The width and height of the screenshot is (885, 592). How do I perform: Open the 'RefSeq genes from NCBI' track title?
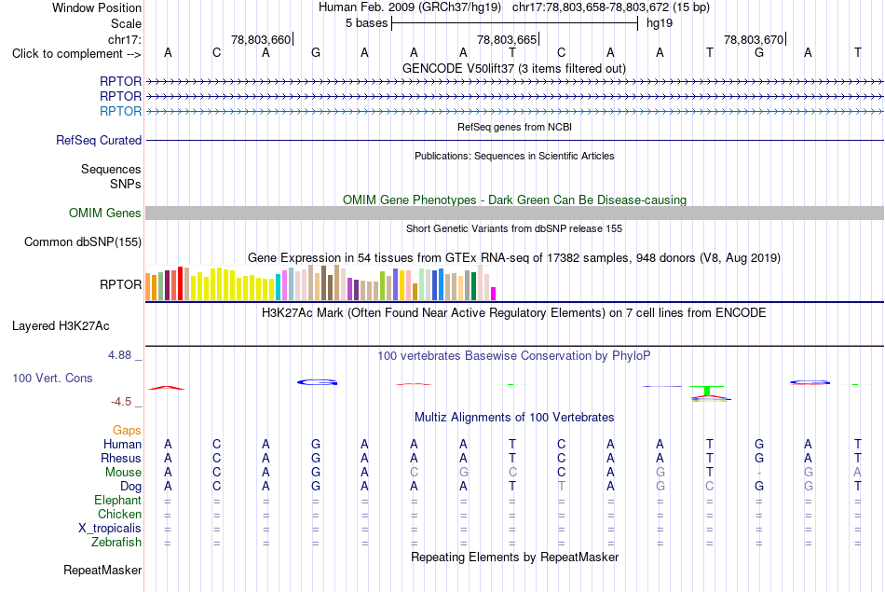click(x=514, y=127)
